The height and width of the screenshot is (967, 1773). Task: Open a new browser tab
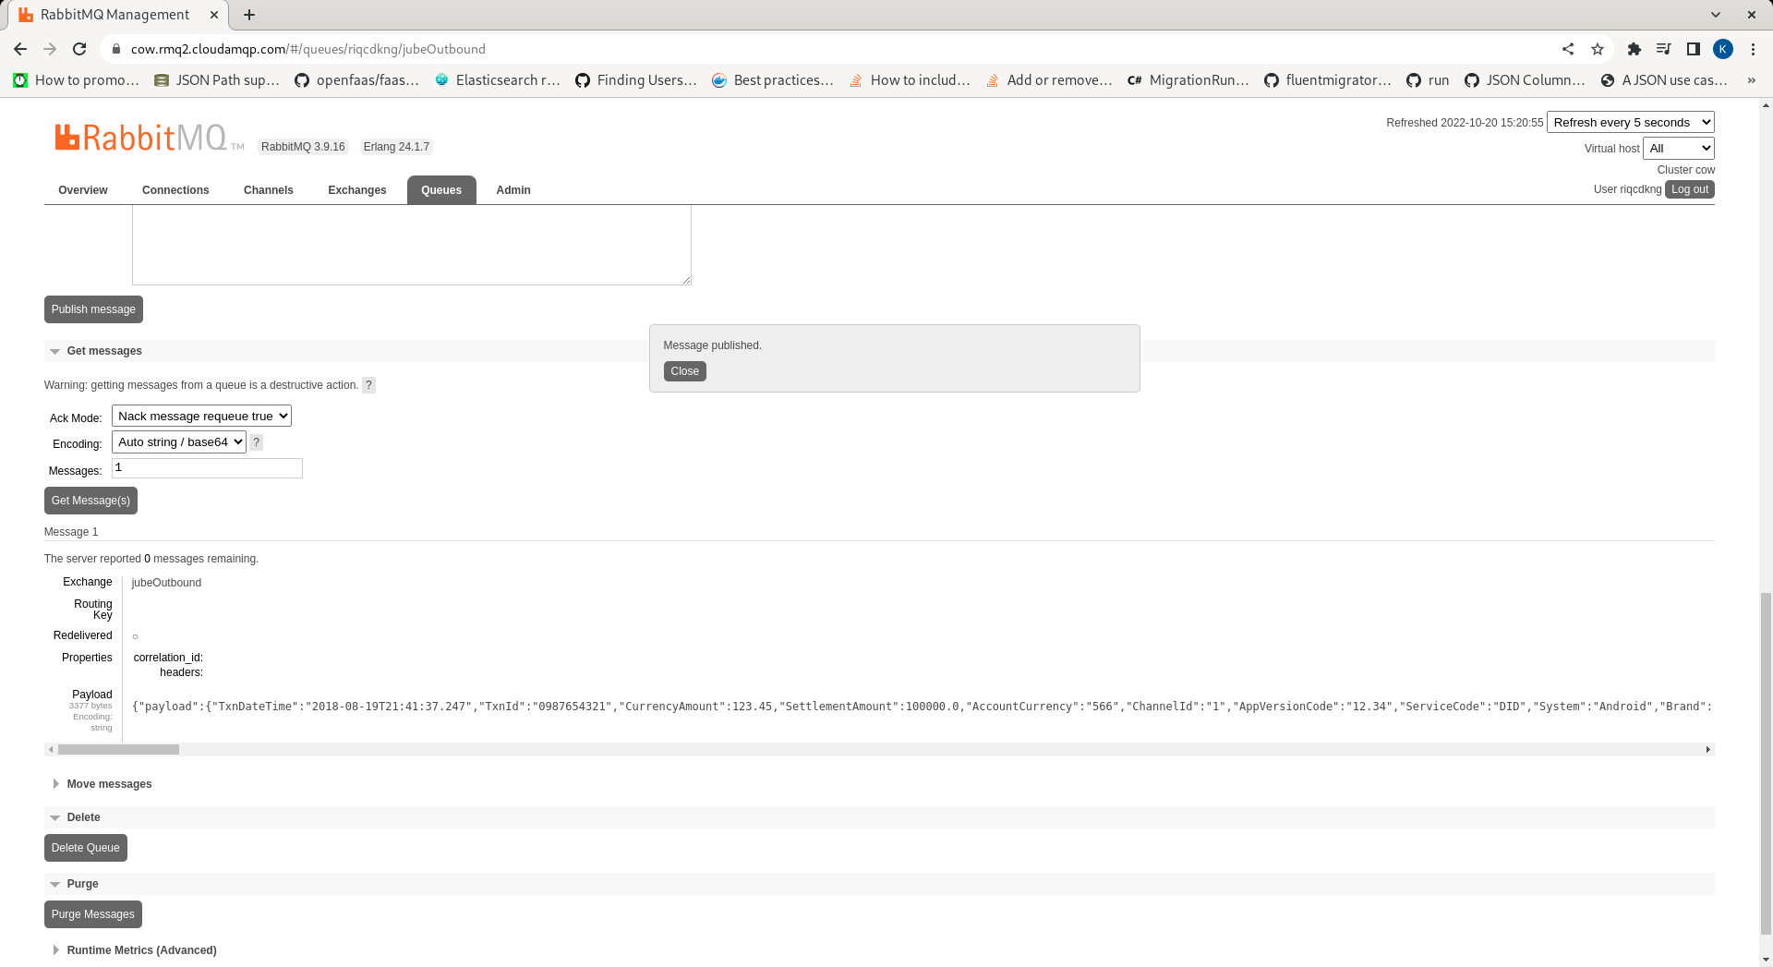point(249,15)
